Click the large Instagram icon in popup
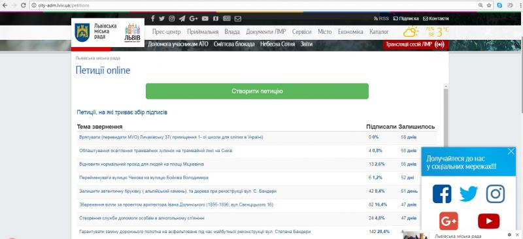The image size is (523, 239). (496, 194)
